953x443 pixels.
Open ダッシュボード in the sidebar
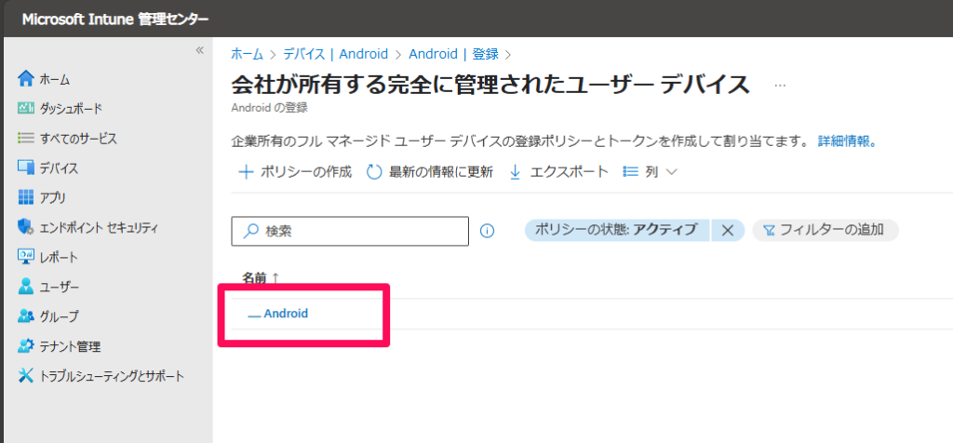pos(71,109)
